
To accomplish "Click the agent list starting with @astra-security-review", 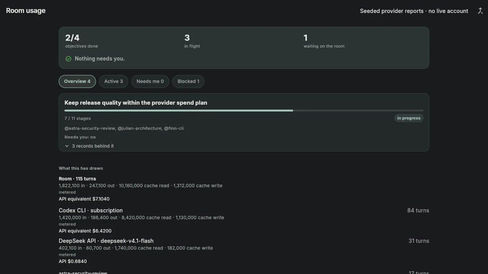I will 124,128.
